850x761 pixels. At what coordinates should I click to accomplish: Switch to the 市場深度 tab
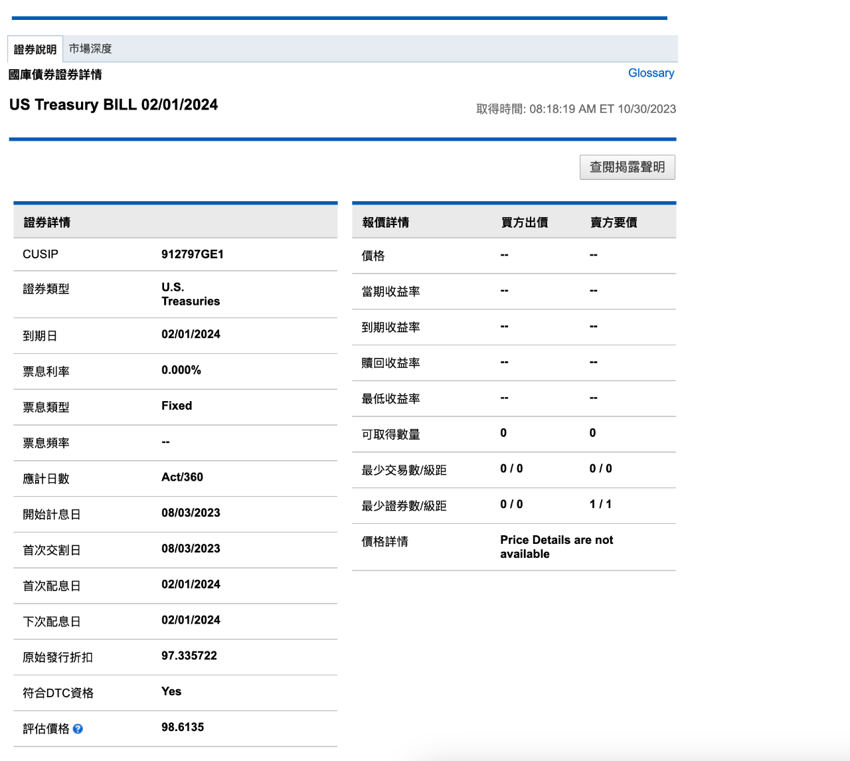tap(90, 48)
